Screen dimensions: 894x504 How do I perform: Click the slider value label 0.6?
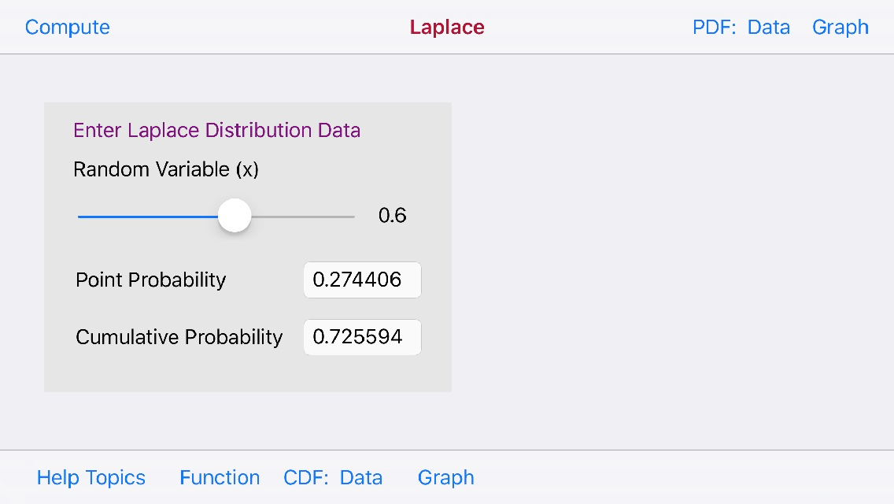(393, 215)
